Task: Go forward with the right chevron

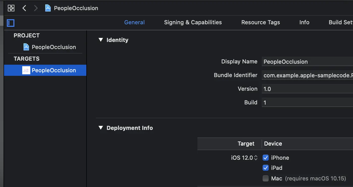Action: 36,8
